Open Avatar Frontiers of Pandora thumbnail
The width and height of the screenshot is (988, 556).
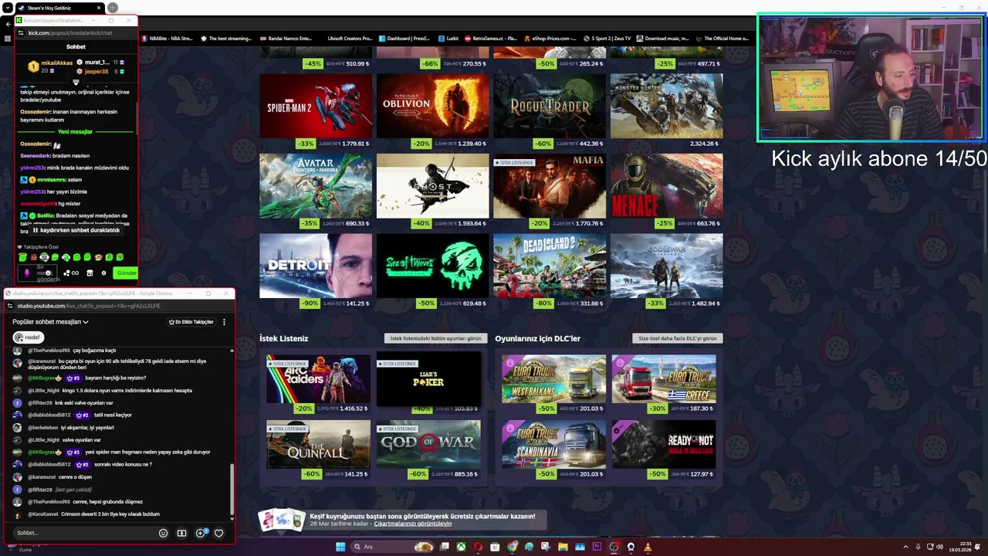tap(316, 186)
